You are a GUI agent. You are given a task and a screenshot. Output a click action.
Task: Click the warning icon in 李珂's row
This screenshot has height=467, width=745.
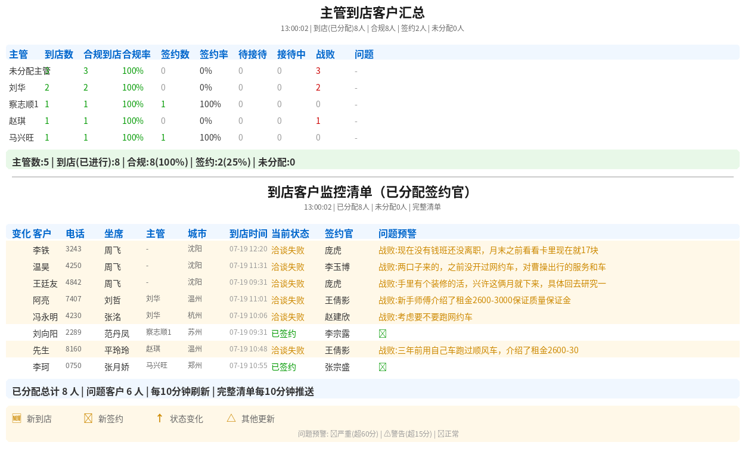coord(383,367)
